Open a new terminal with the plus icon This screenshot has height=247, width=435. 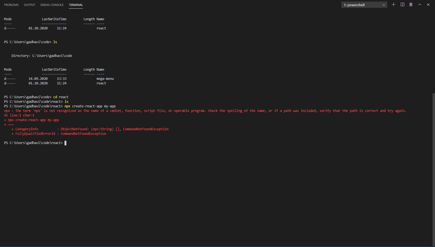point(393,5)
